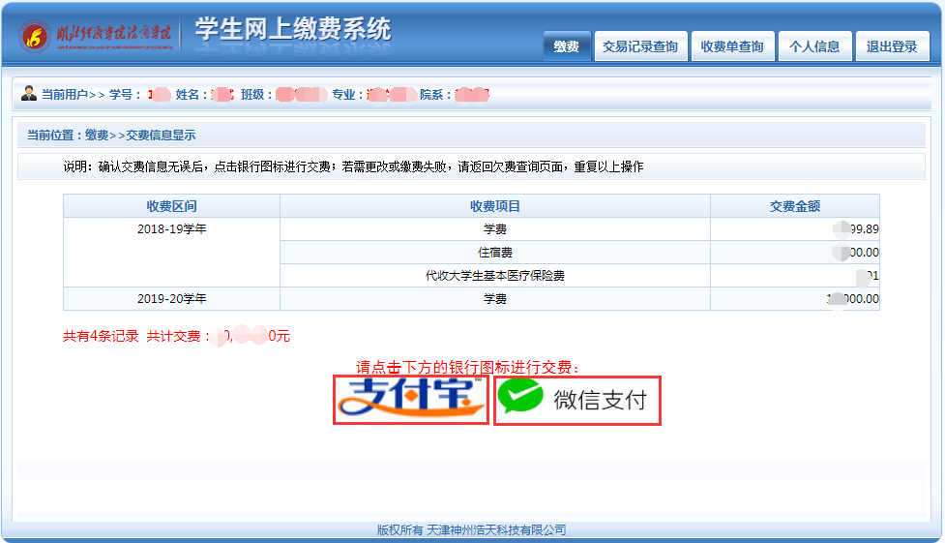Click the 收费区间 column header
945x543 pixels.
coord(171,206)
